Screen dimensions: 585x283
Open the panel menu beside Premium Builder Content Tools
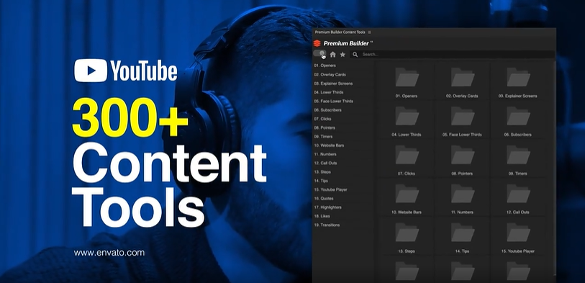pos(369,32)
